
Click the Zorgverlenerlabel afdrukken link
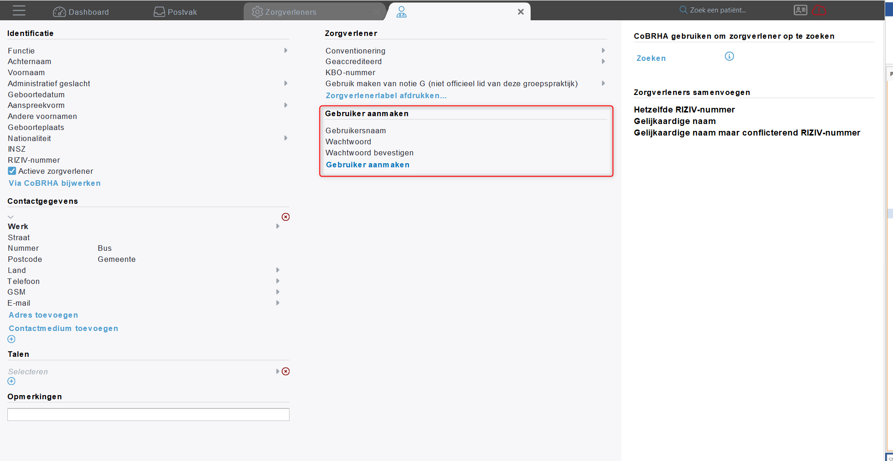pyautogui.click(x=386, y=96)
